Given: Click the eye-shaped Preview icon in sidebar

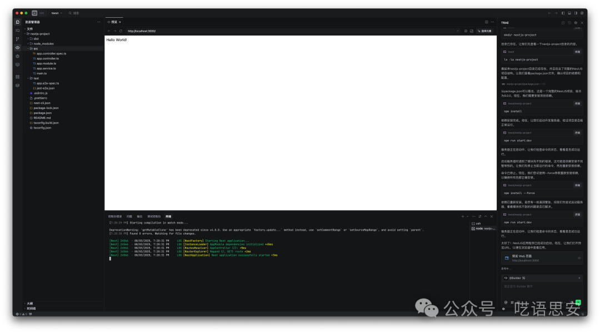Looking at the screenshot, I should click(x=18, y=48).
